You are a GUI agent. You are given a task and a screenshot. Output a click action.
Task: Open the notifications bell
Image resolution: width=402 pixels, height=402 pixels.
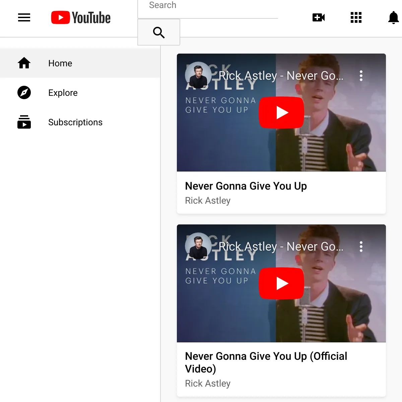(x=394, y=17)
